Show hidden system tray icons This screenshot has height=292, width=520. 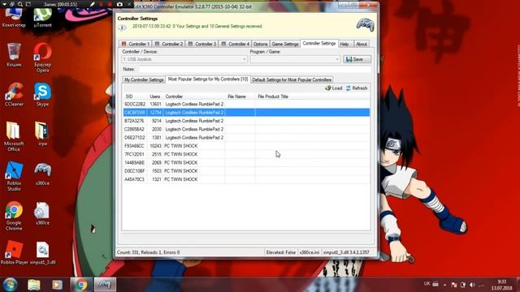coord(444,285)
